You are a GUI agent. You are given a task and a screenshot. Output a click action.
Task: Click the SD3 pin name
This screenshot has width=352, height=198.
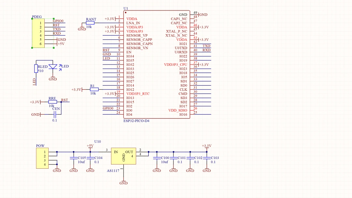(184, 98)
